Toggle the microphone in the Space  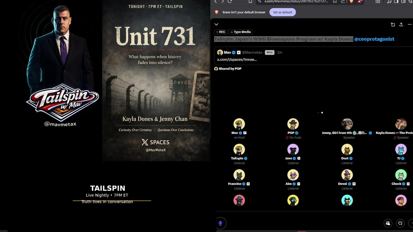tap(220, 223)
